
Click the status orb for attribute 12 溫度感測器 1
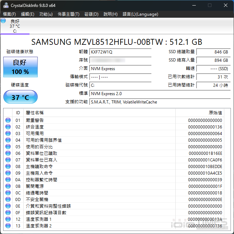click(x=8, y=219)
